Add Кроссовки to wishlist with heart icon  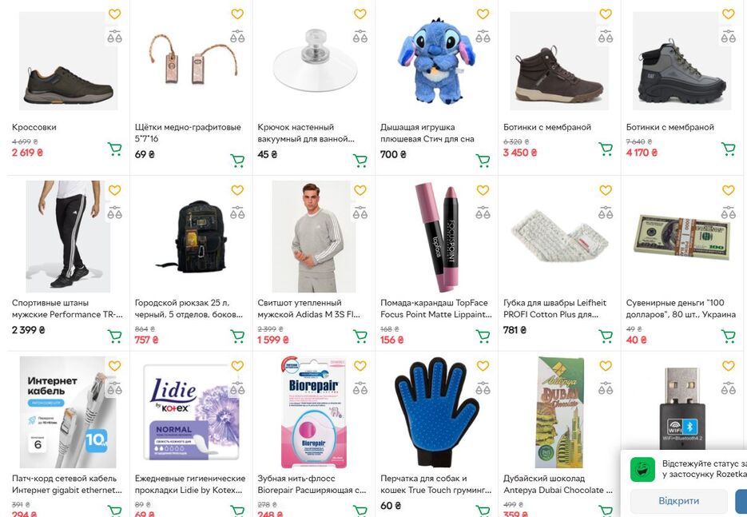coord(114,14)
